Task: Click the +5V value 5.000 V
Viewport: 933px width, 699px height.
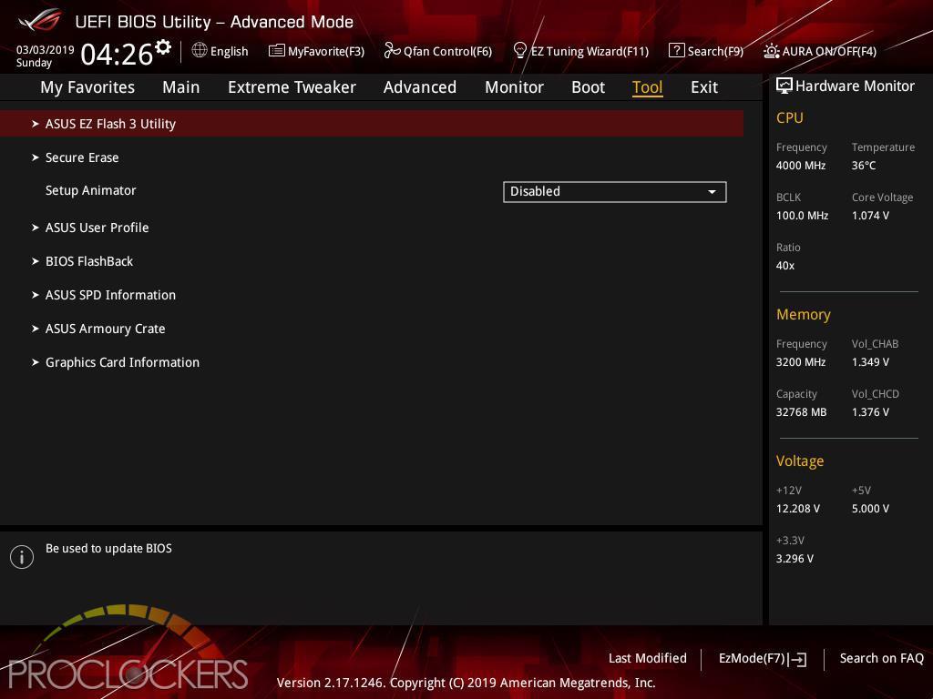Action: [x=870, y=508]
